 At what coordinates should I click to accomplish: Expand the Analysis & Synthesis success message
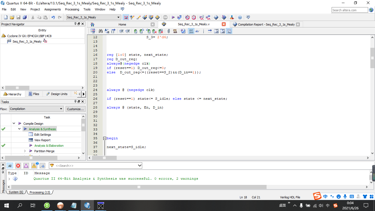click(9, 179)
